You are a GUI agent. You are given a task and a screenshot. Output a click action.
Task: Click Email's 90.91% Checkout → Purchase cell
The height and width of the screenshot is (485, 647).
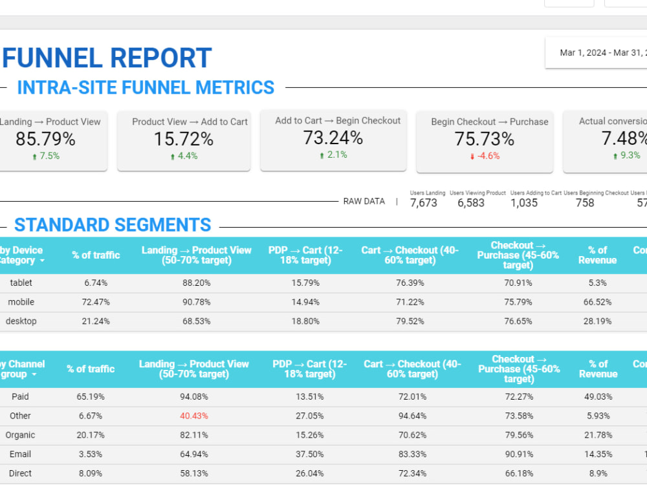click(519, 454)
